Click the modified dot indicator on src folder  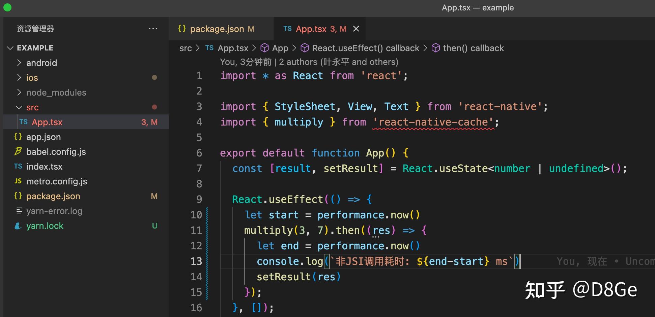pos(154,107)
